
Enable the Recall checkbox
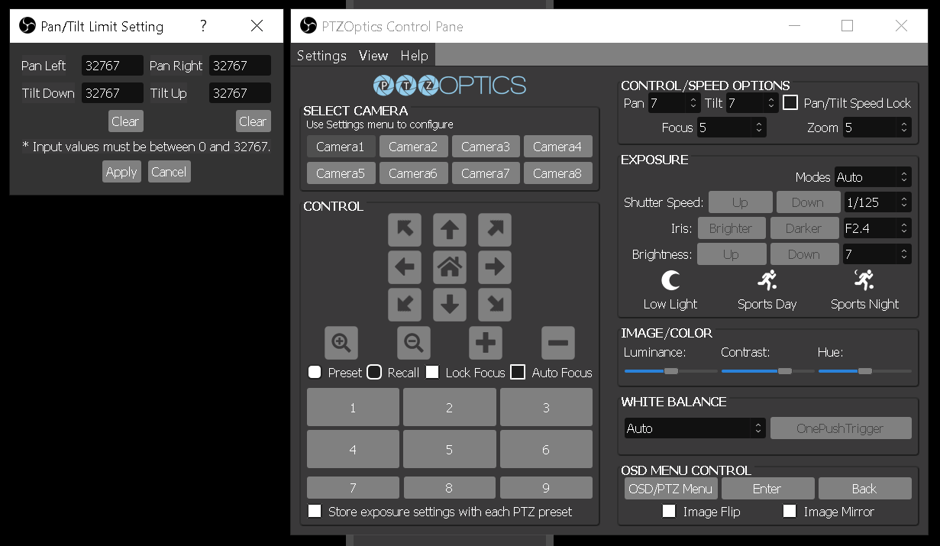[374, 372]
